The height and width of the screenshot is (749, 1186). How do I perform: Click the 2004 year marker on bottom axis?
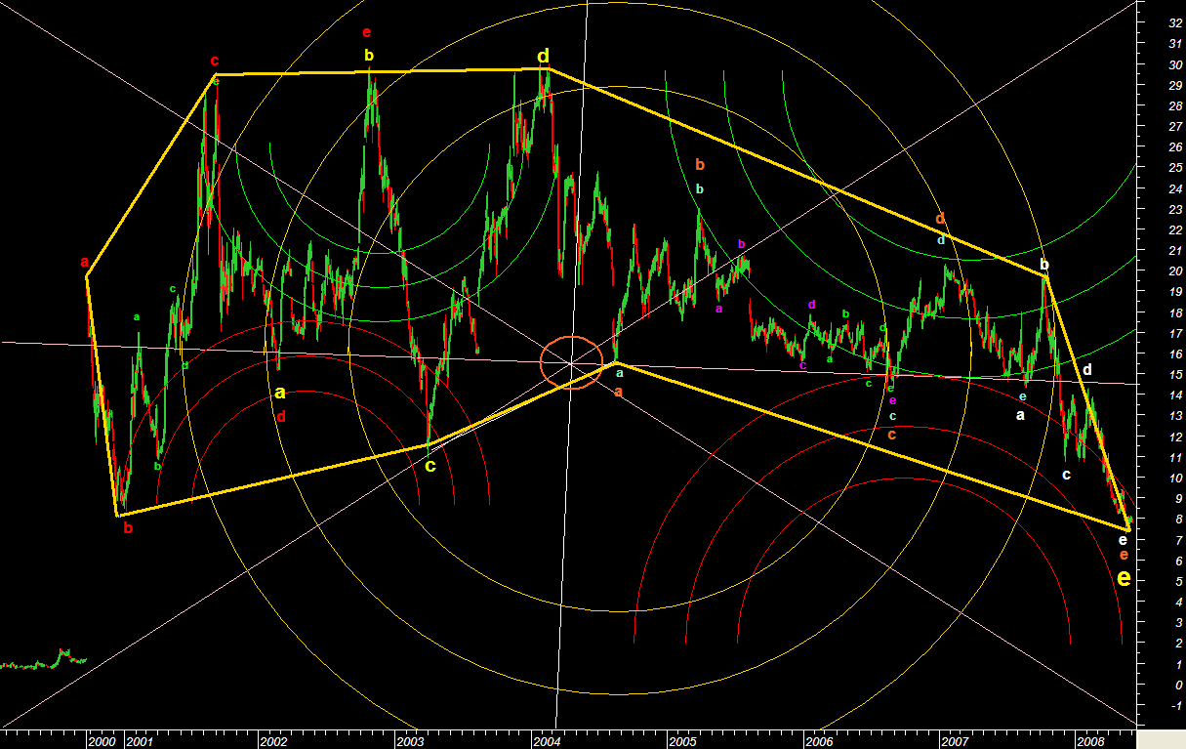tap(548, 742)
